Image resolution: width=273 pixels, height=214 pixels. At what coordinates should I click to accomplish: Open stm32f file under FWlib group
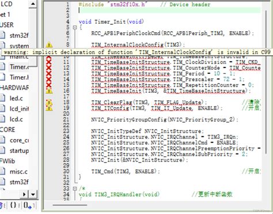pos(19,182)
